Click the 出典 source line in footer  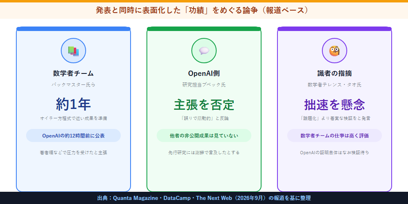tap(204, 198)
